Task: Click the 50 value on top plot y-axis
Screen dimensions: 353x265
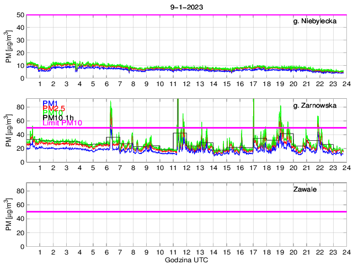Action: pyautogui.click(x=19, y=15)
